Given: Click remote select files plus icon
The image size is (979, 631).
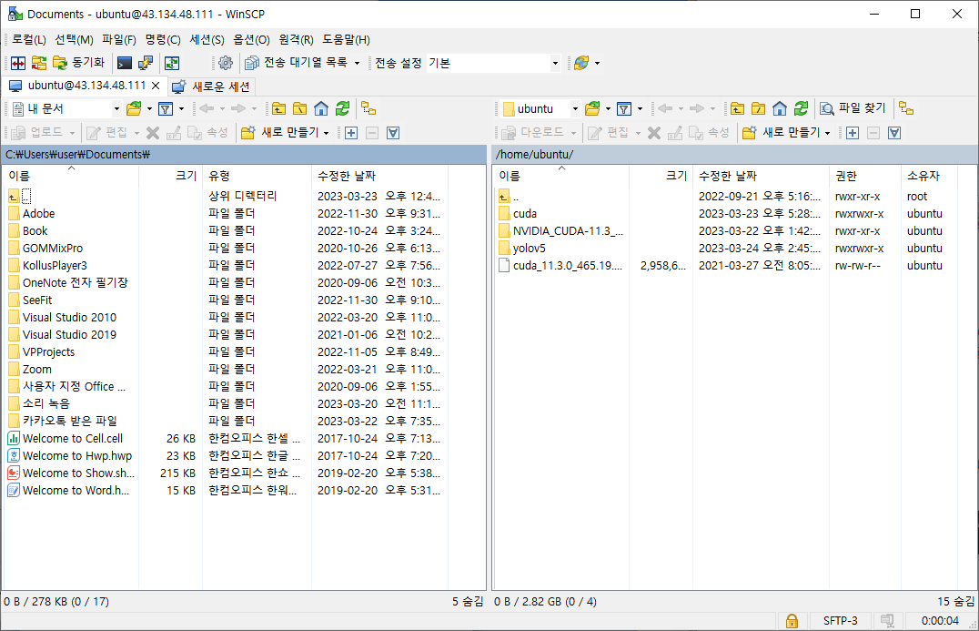Looking at the screenshot, I should 853,132.
